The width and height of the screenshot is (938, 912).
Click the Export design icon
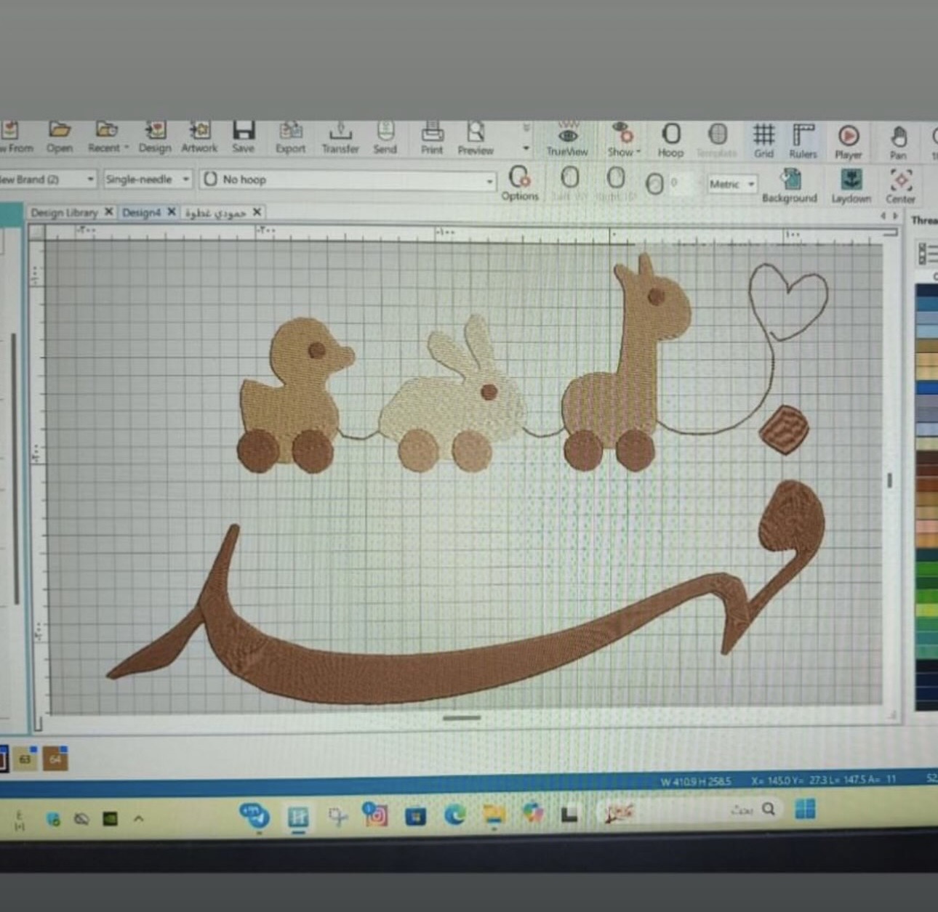[x=290, y=137]
